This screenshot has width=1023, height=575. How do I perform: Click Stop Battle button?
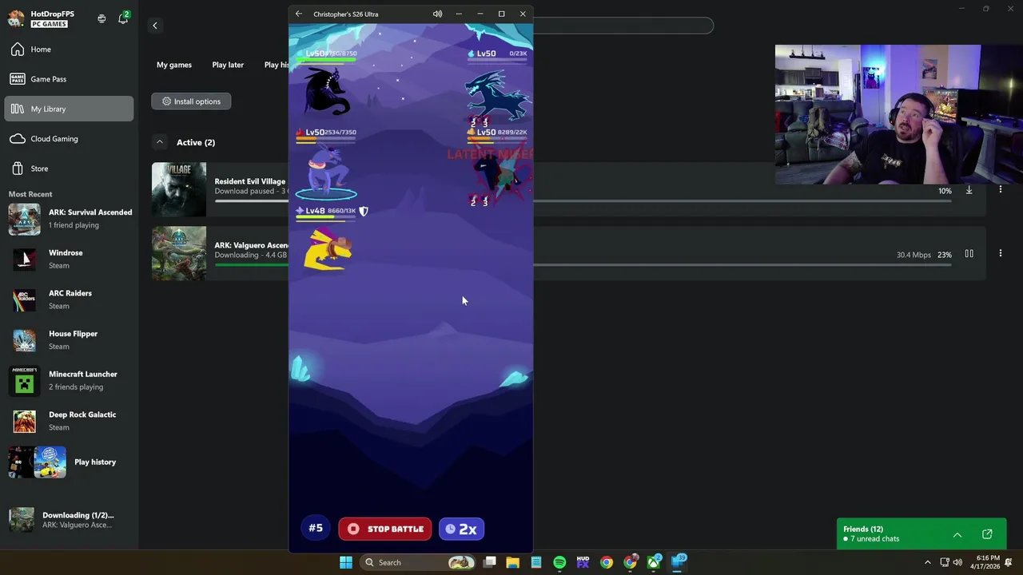pyautogui.click(x=385, y=529)
